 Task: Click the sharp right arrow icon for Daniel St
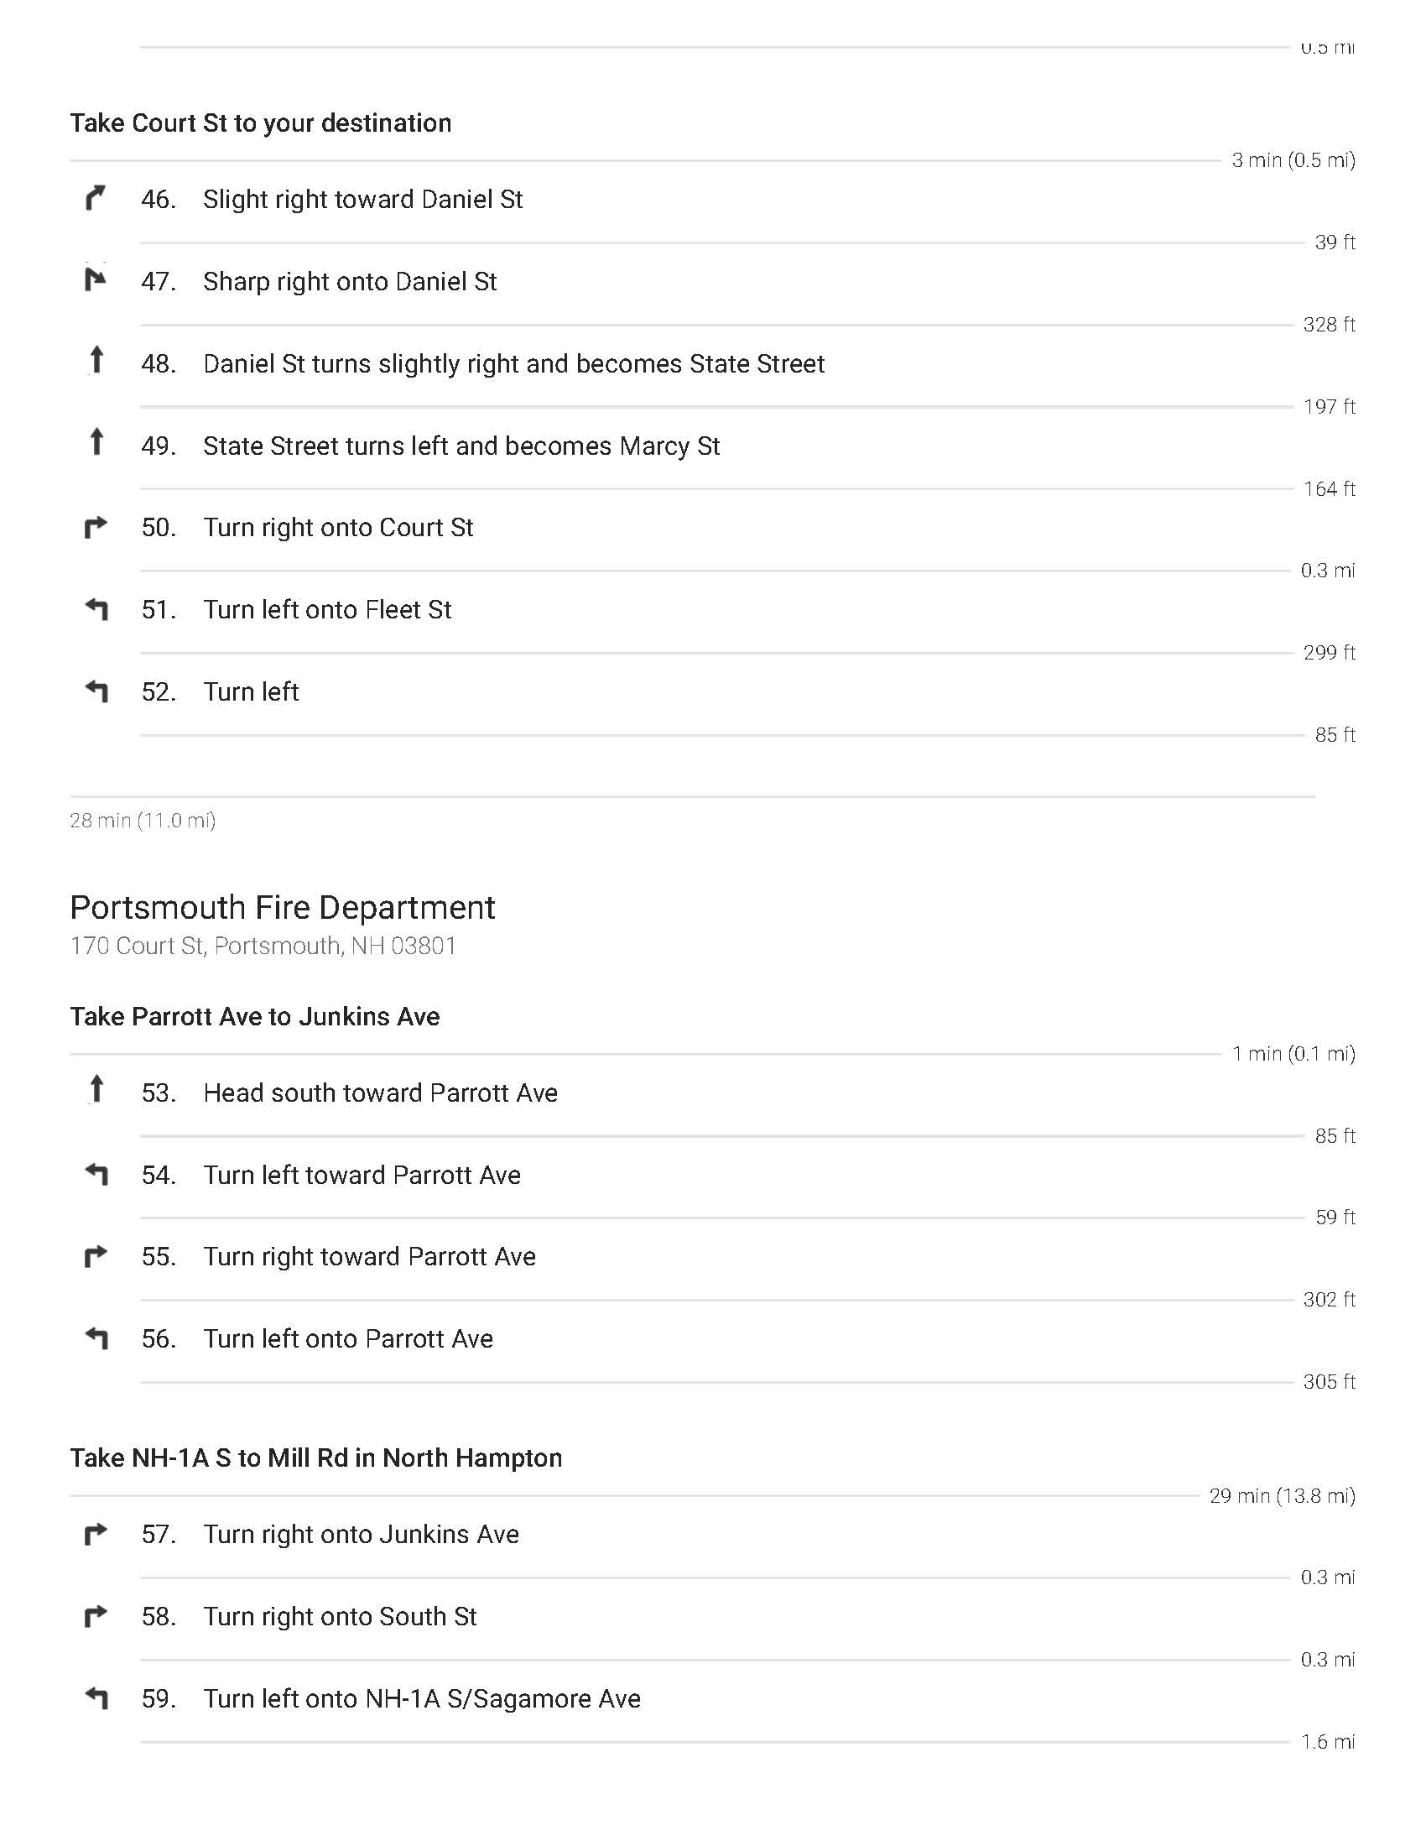click(x=96, y=279)
